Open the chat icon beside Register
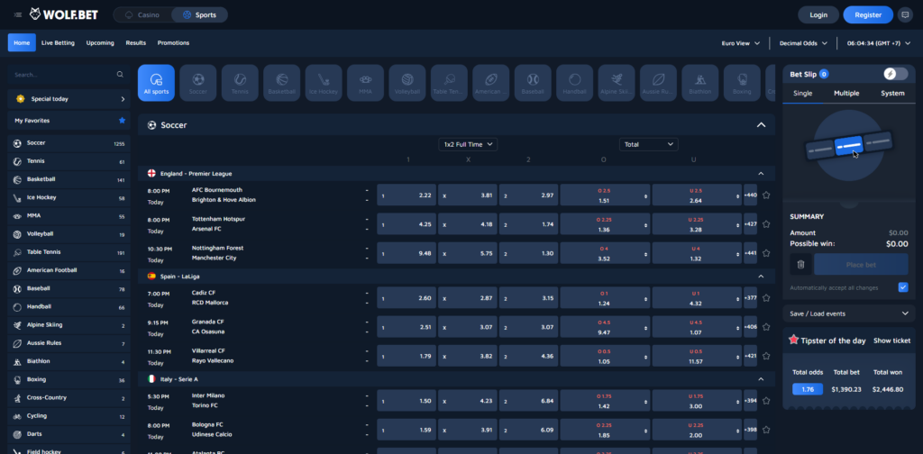 coord(905,14)
